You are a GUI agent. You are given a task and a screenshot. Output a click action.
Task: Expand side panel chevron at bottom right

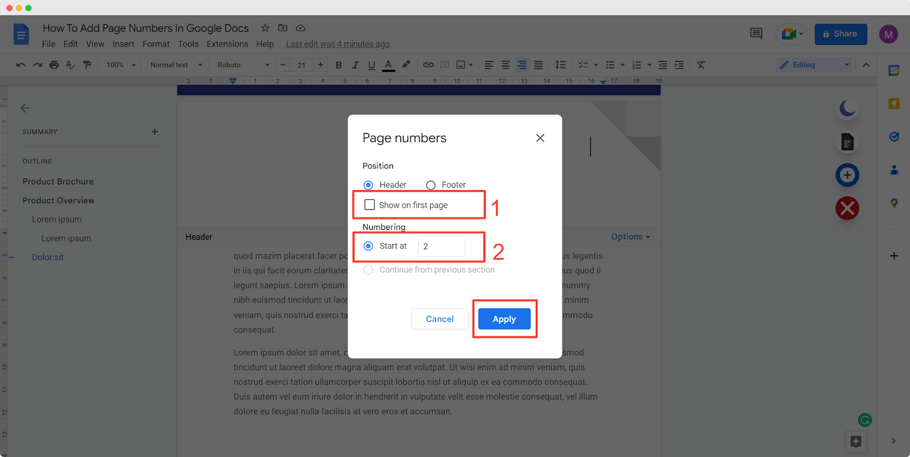(x=894, y=440)
